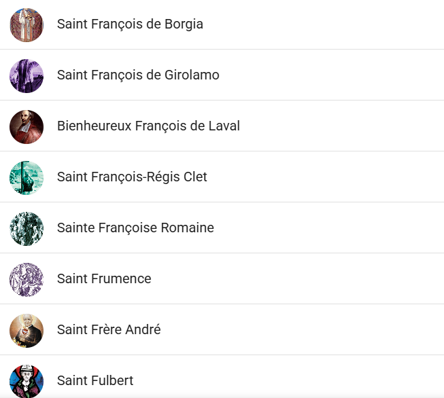444x398 pixels.
Task: Open the Bienheureux François de Laval name
Action: coord(148,126)
